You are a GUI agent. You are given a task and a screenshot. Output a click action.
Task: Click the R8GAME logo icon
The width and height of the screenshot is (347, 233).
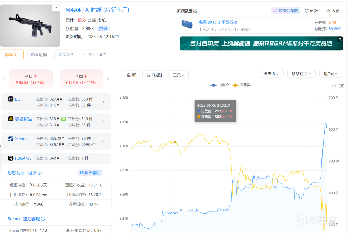[11, 158]
